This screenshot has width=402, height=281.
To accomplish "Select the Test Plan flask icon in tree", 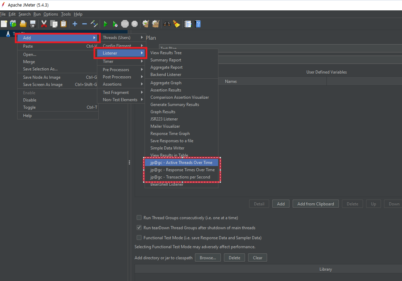I will click(x=8, y=33).
